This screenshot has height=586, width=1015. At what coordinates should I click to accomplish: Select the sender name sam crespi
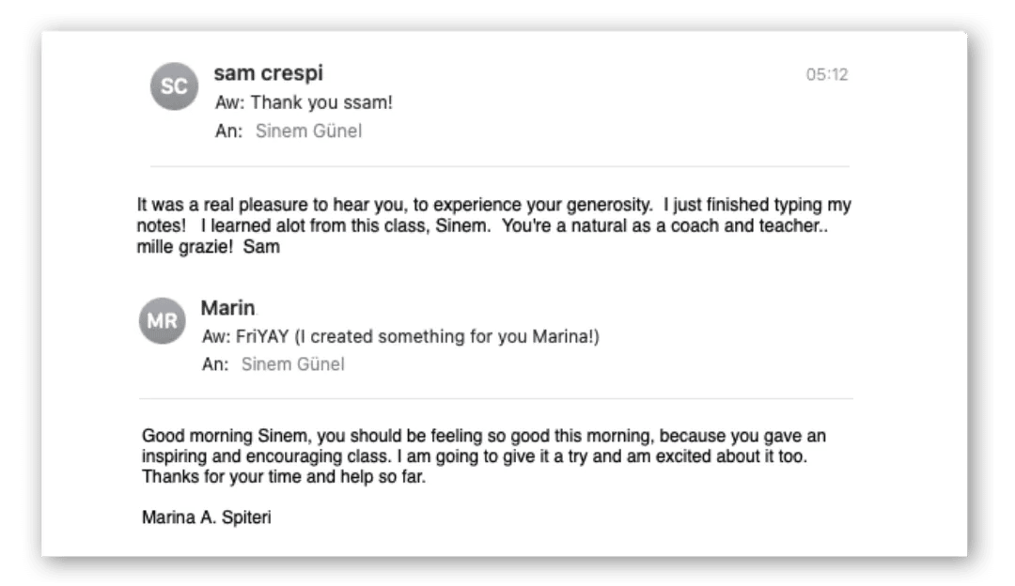tap(268, 73)
